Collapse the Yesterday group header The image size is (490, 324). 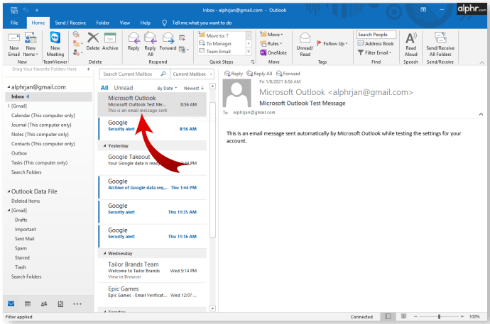point(104,145)
